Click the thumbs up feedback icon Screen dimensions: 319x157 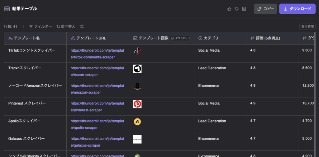(x=230, y=9)
